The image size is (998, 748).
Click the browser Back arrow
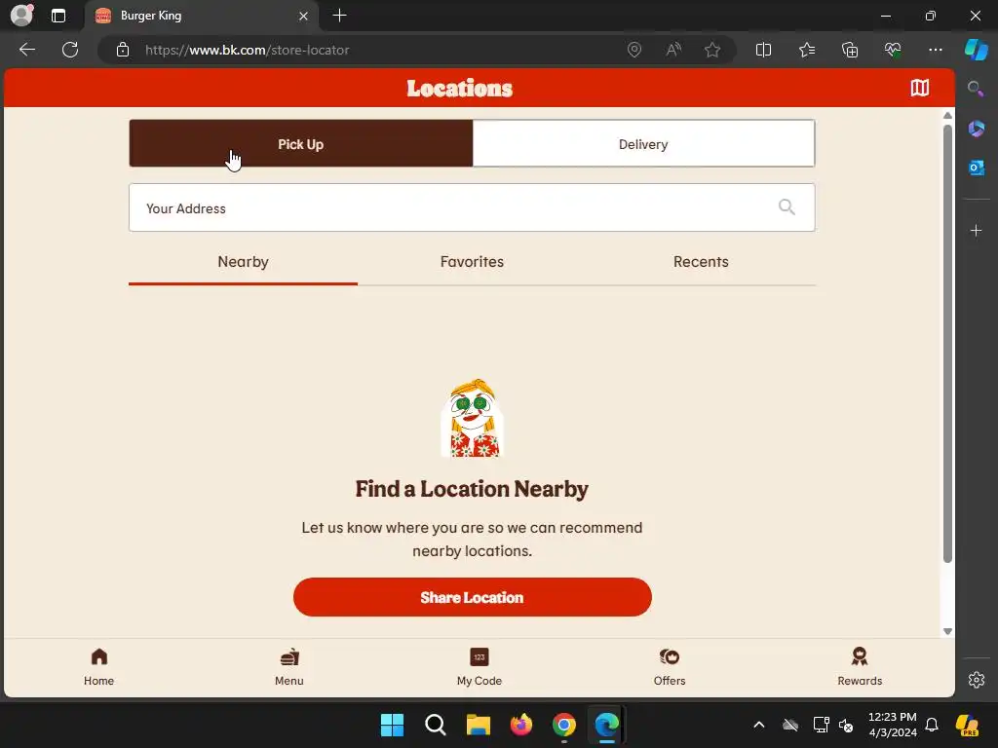point(27,50)
